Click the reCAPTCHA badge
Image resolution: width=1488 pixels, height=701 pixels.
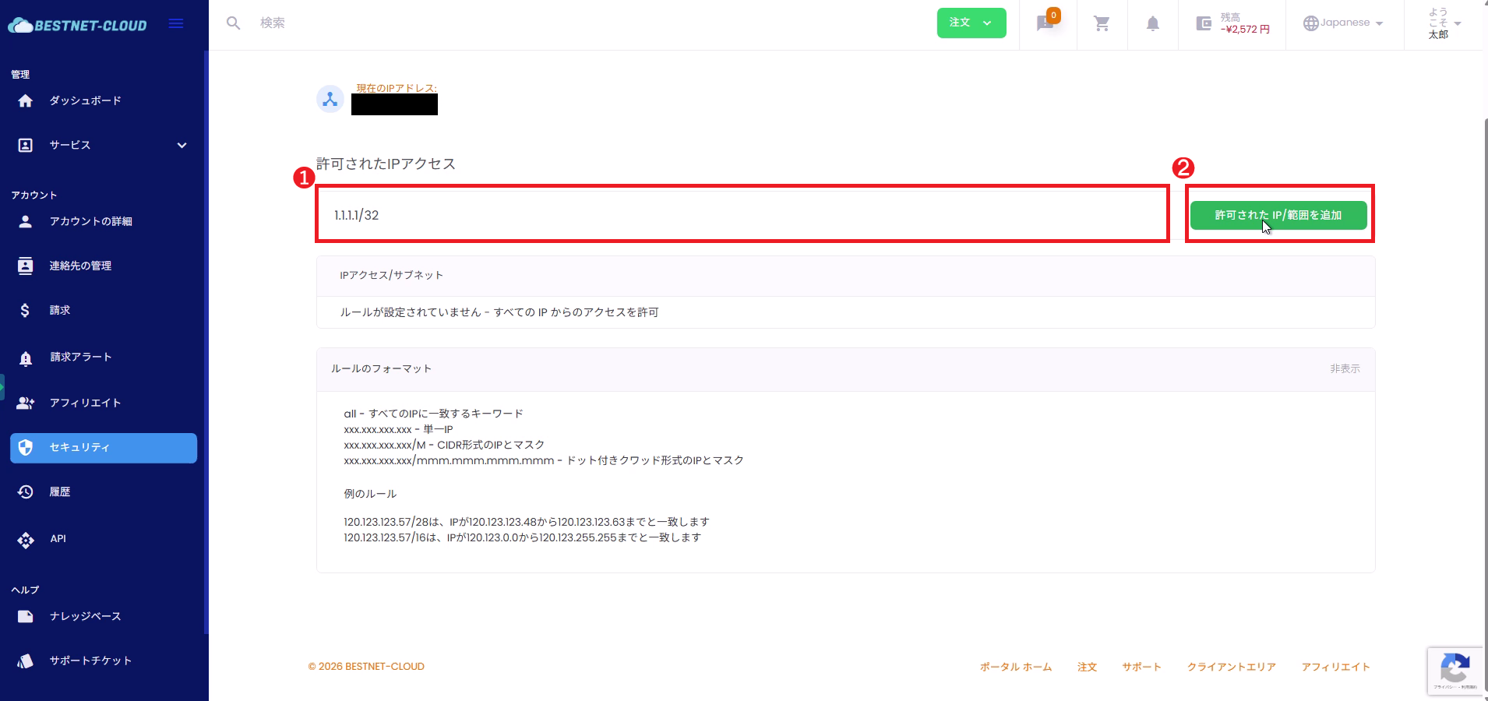(x=1455, y=671)
